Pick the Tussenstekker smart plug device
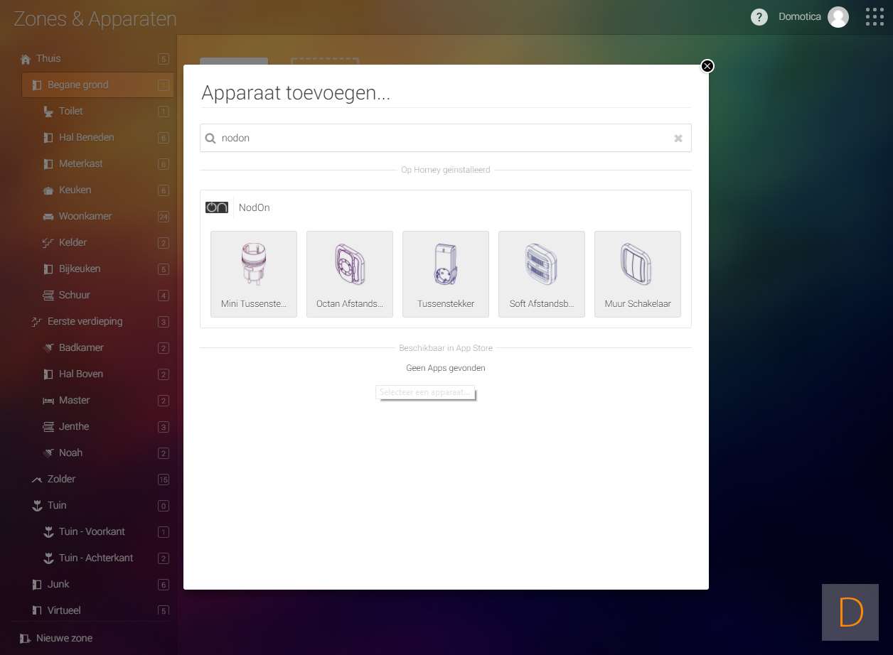 [x=446, y=274]
